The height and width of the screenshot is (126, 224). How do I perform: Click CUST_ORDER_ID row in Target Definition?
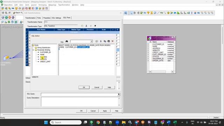159,55
